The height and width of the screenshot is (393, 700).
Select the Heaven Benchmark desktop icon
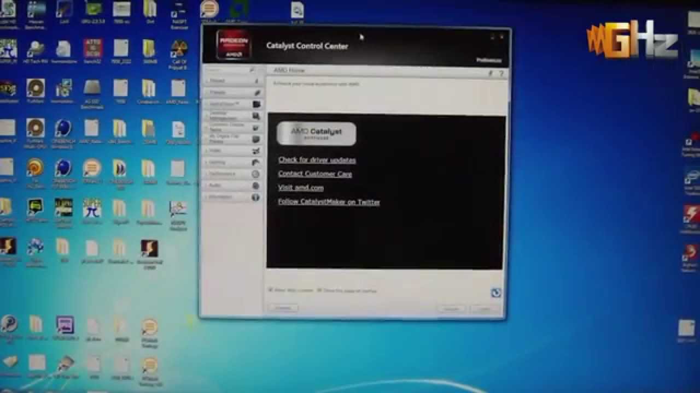coord(36,14)
